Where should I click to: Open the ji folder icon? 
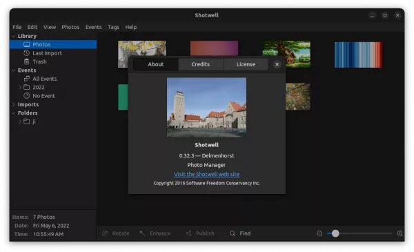click(x=27, y=122)
